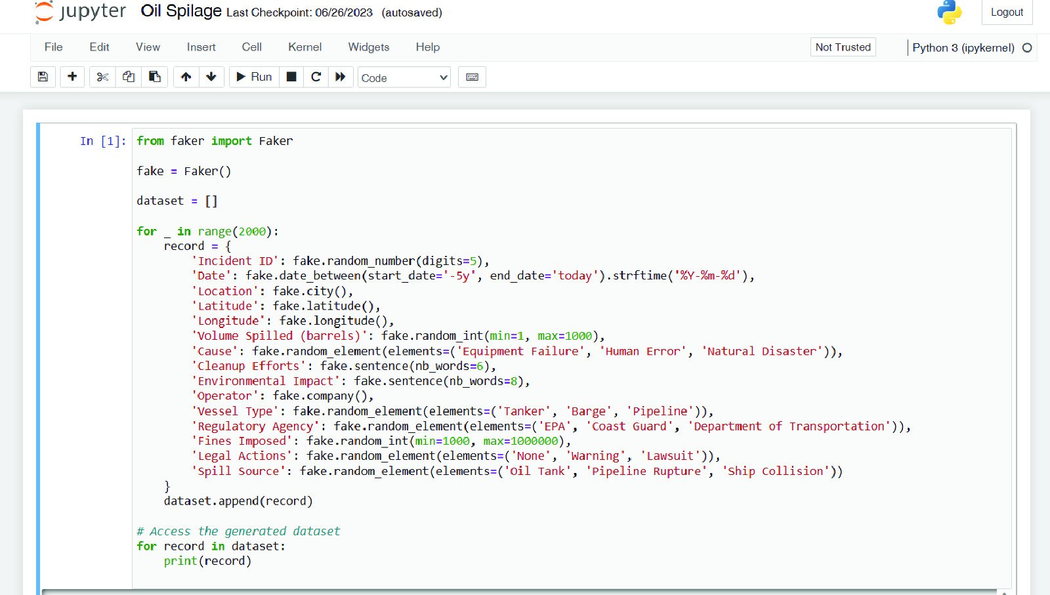Click the 'Environmental Impact' code line
1050x595 pixels.
click(x=360, y=381)
